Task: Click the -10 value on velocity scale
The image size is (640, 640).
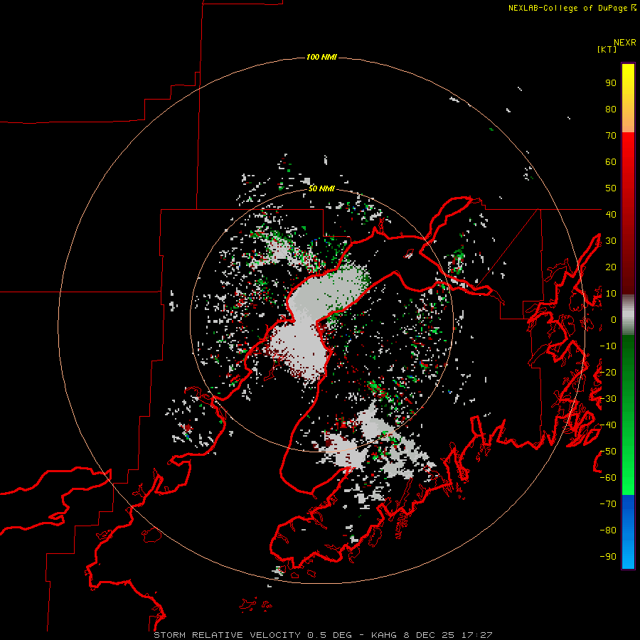Action: (608, 346)
